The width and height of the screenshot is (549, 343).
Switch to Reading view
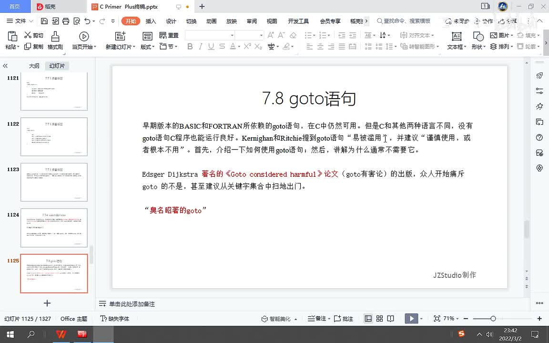(x=390, y=319)
